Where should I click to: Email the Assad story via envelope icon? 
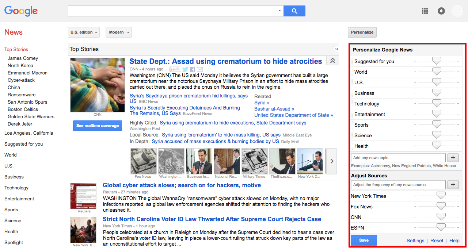(200, 69)
